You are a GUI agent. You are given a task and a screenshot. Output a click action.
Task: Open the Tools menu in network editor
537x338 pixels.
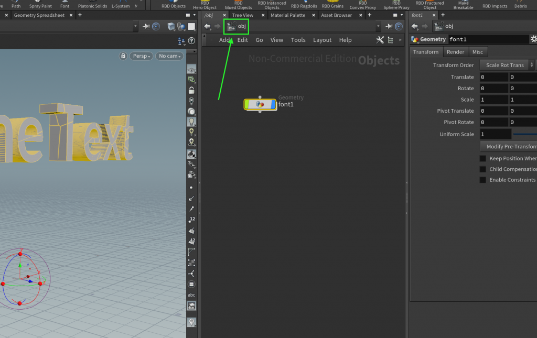point(298,40)
